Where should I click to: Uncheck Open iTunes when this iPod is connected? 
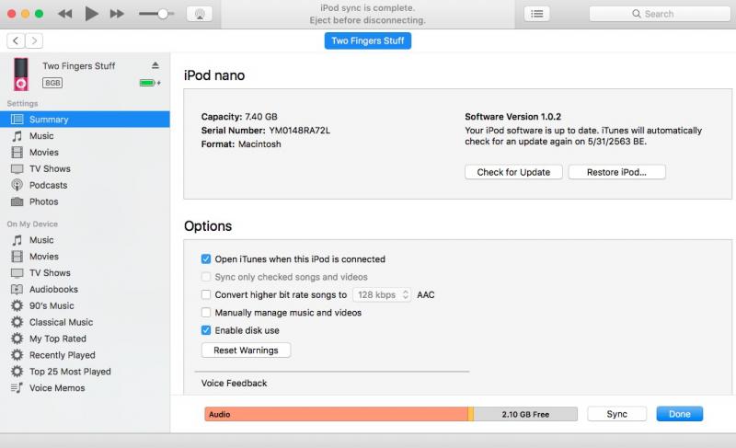pyautogui.click(x=206, y=258)
